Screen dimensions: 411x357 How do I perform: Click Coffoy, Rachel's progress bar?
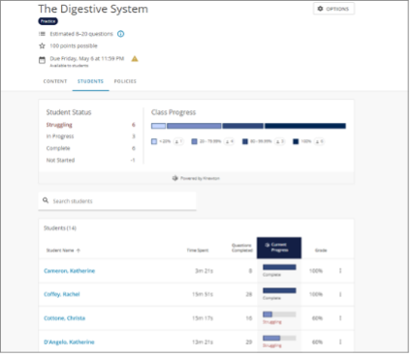tap(279, 290)
